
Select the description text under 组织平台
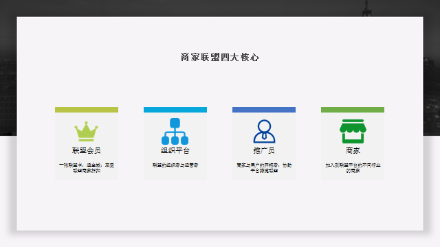[x=175, y=165]
